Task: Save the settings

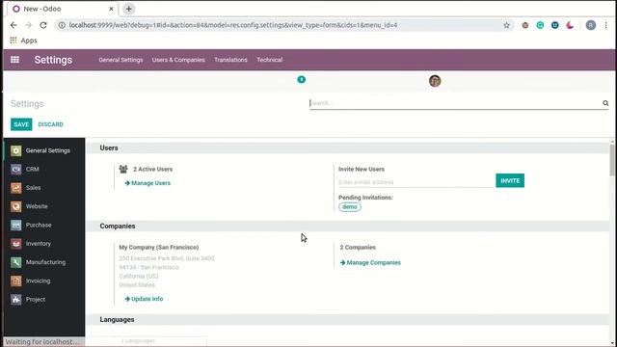Action: pos(21,124)
